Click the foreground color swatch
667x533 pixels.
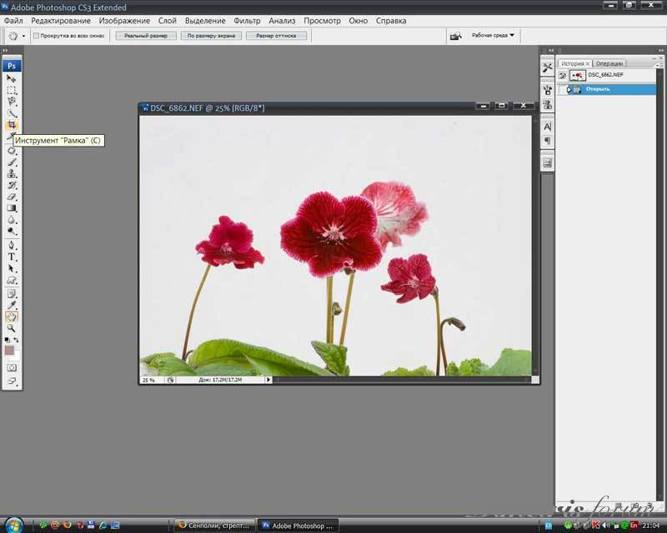(x=9, y=351)
